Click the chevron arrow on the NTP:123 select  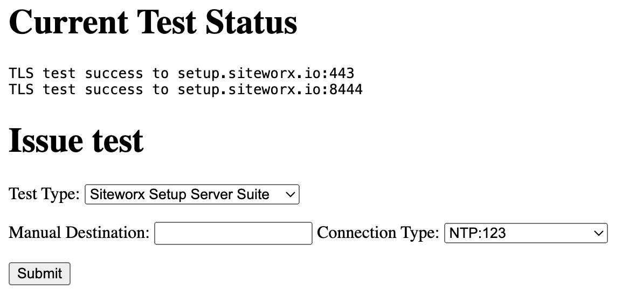coord(598,233)
